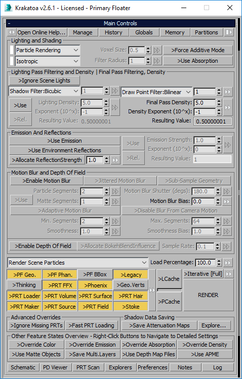The height and width of the screenshot is (379, 242).
Task: Open the PD Viewer button
Action: (x=55, y=367)
